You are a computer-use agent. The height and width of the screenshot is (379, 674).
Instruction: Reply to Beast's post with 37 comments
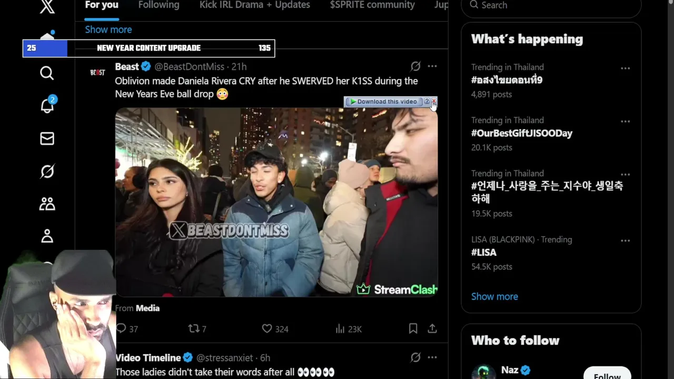(127, 329)
